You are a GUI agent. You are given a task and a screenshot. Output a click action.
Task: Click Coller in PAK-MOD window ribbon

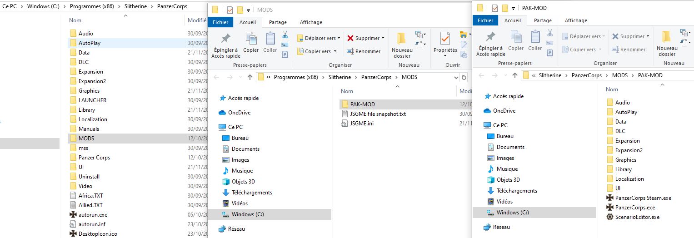click(535, 41)
